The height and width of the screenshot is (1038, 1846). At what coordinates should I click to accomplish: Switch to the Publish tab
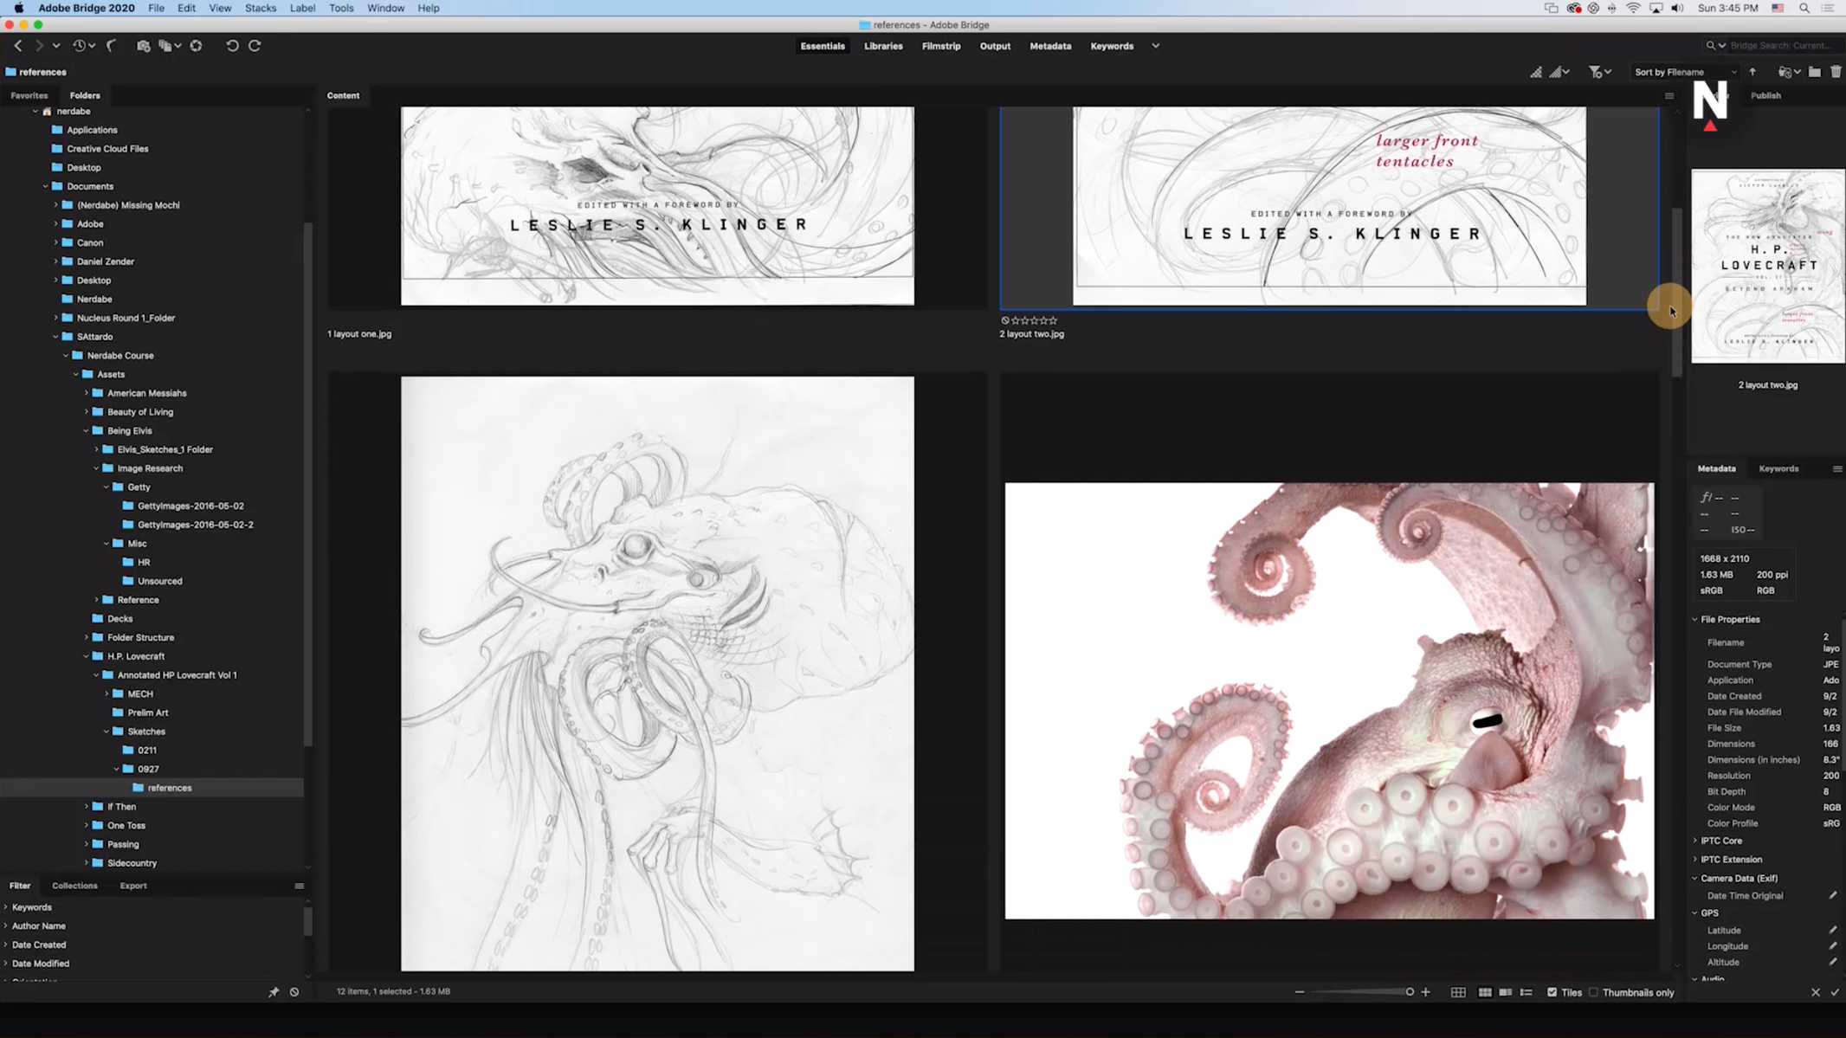click(1765, 95)
